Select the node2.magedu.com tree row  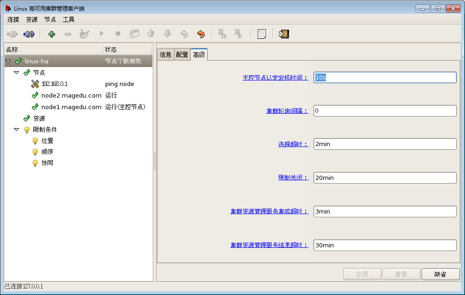coord(79,95)
